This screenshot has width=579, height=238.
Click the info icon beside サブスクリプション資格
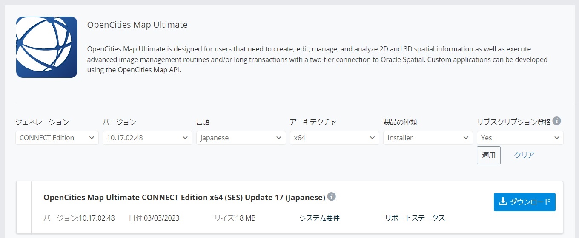(556, 121)
